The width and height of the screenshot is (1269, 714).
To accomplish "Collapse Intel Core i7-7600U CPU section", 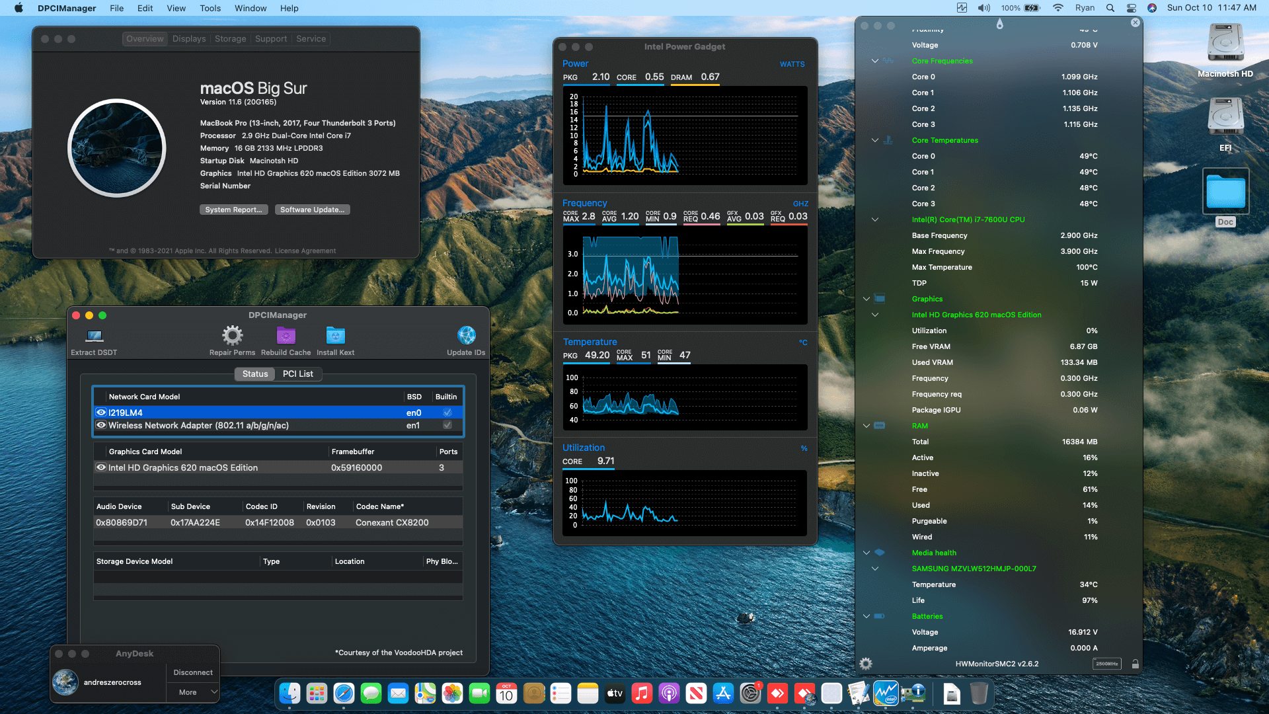I will point(875,219).
